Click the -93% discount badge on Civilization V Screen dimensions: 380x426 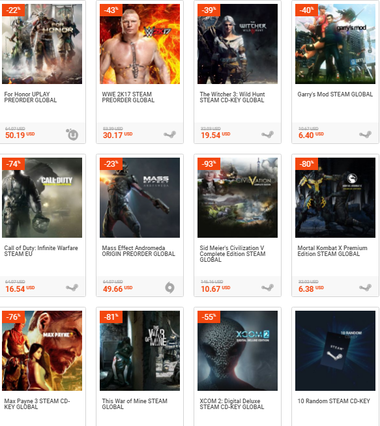coord(209,164)
